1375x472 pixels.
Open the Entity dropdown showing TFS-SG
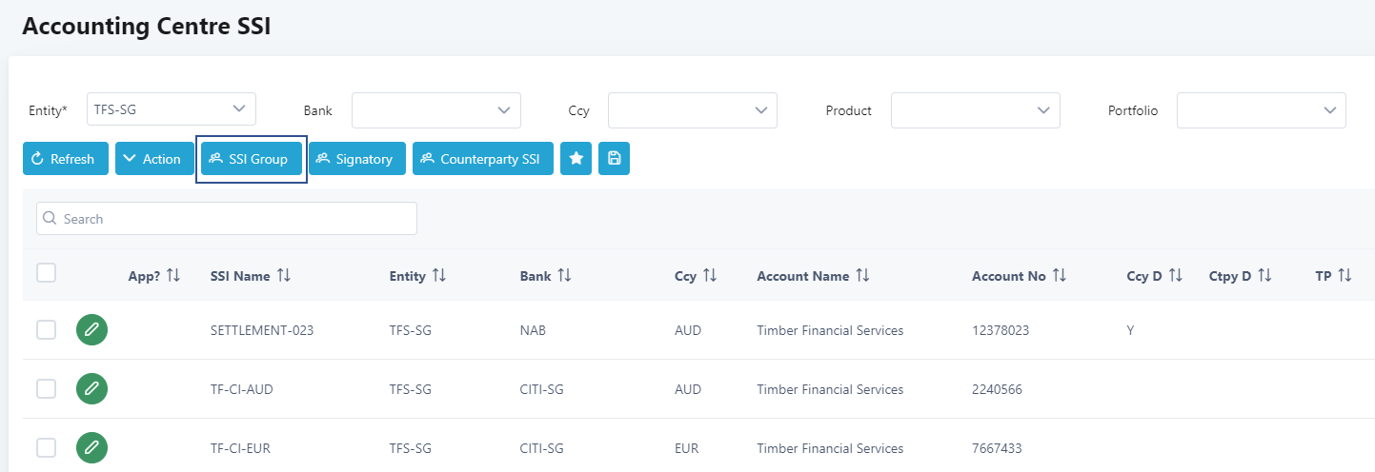click(172, 109)
